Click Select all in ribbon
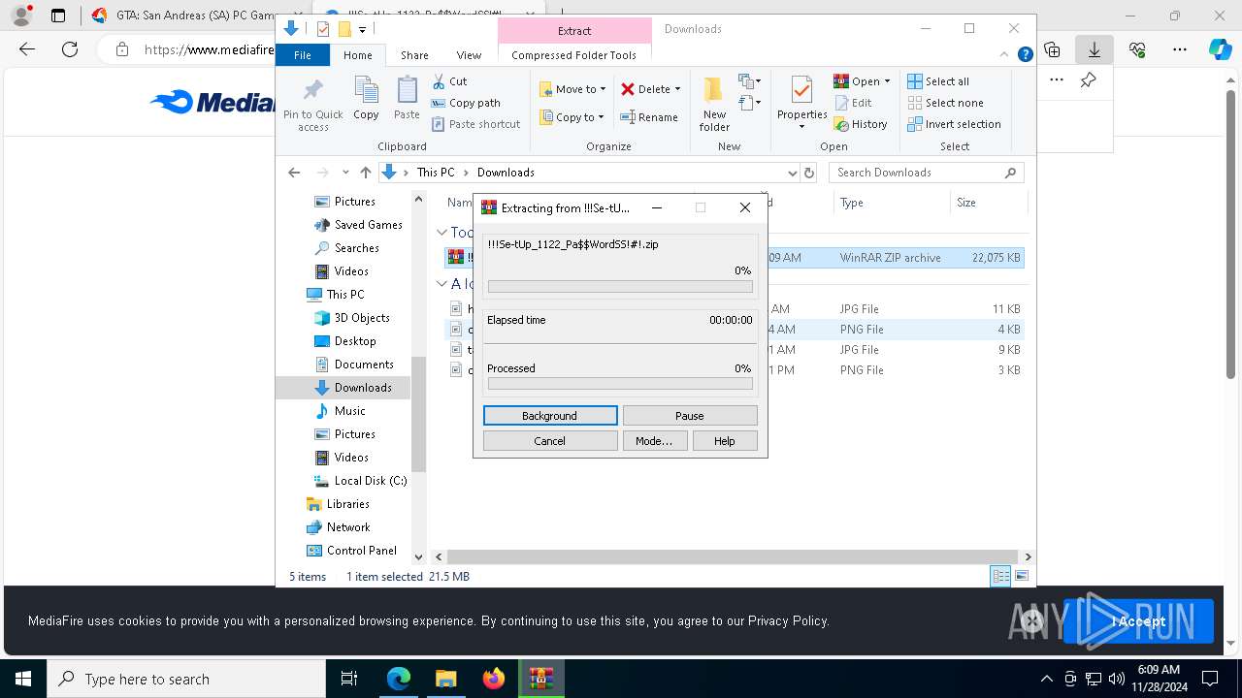The height and width of the screenshot is (698, 1242). coord(938,81)
